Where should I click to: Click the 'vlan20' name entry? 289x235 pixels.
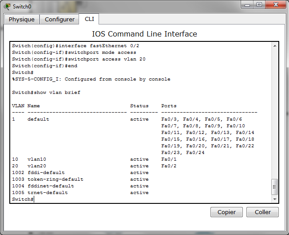point(37,166)
